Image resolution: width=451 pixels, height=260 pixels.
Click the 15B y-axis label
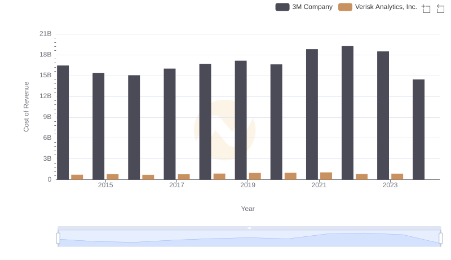[46, 76]
